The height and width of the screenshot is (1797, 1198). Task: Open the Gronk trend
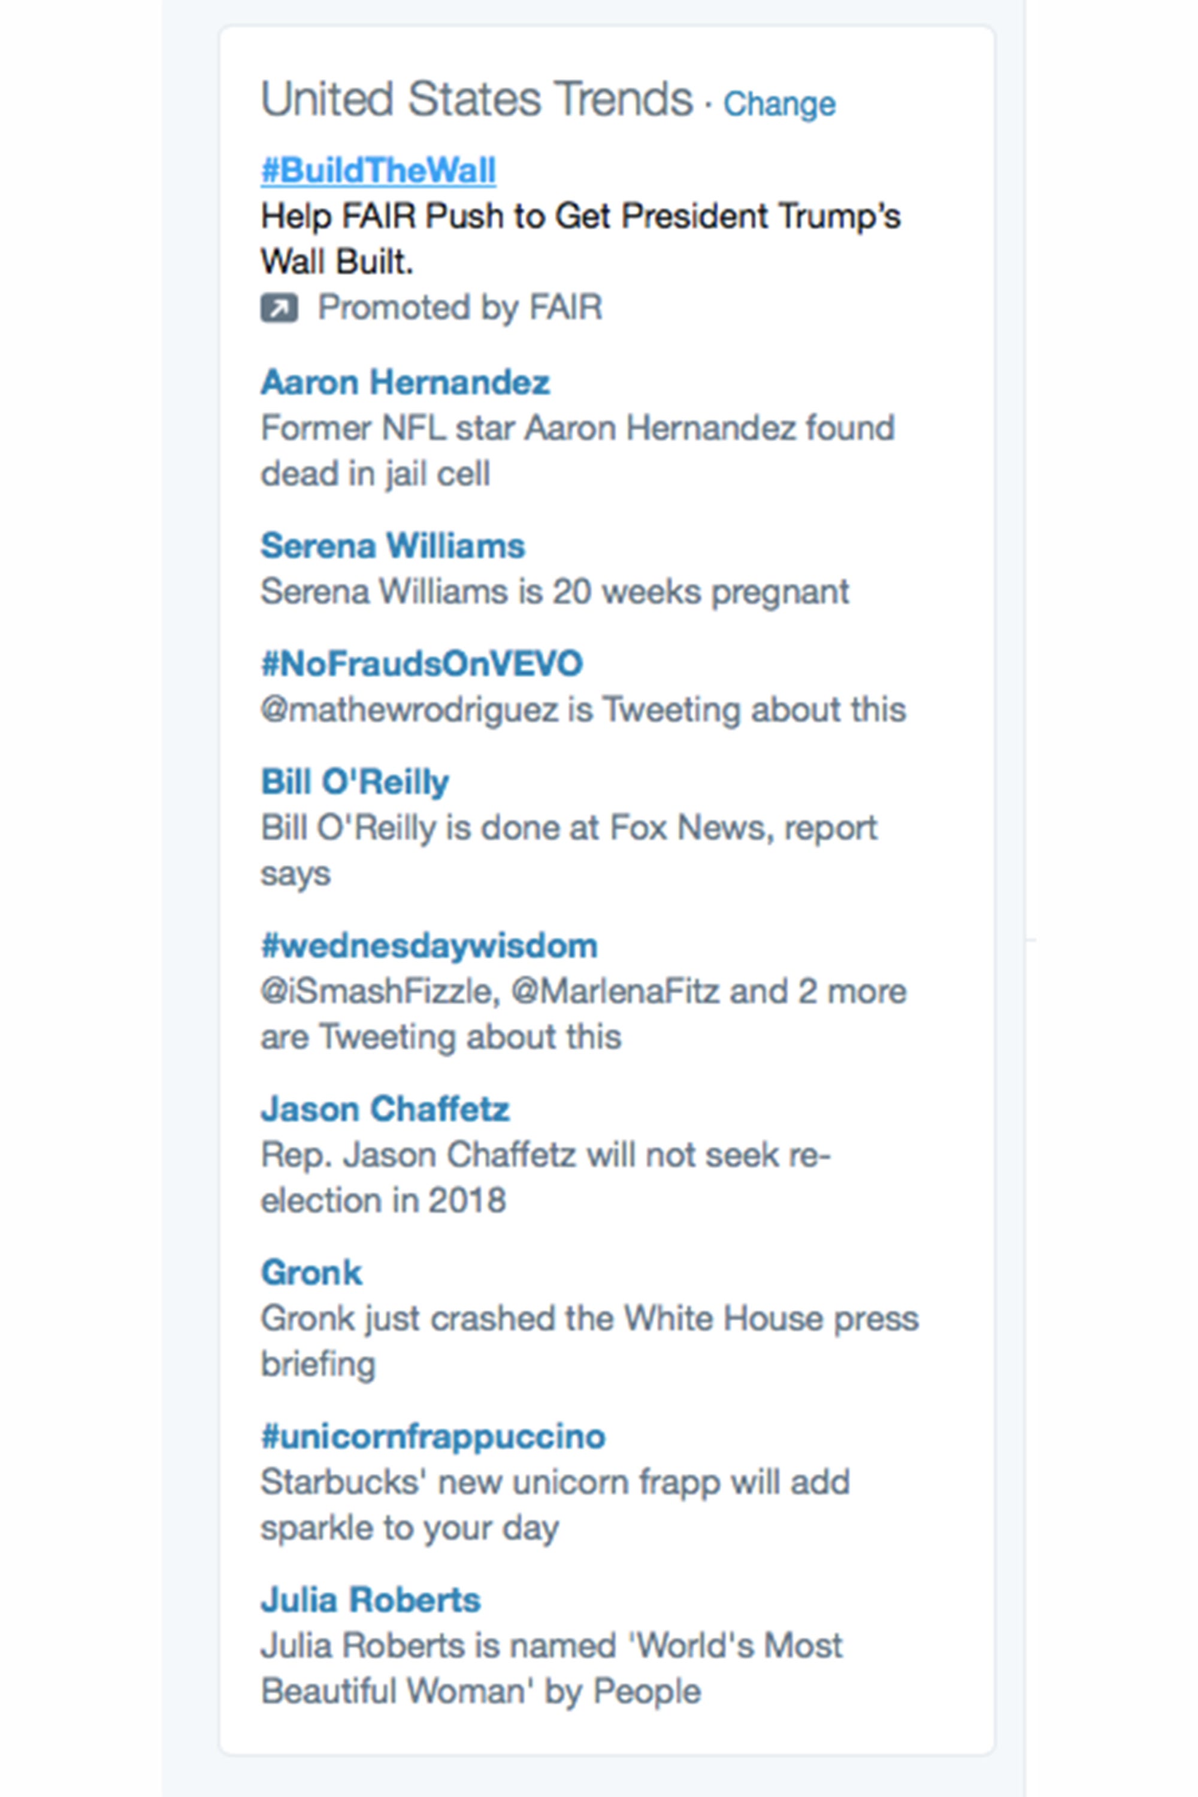point(311,1272)
